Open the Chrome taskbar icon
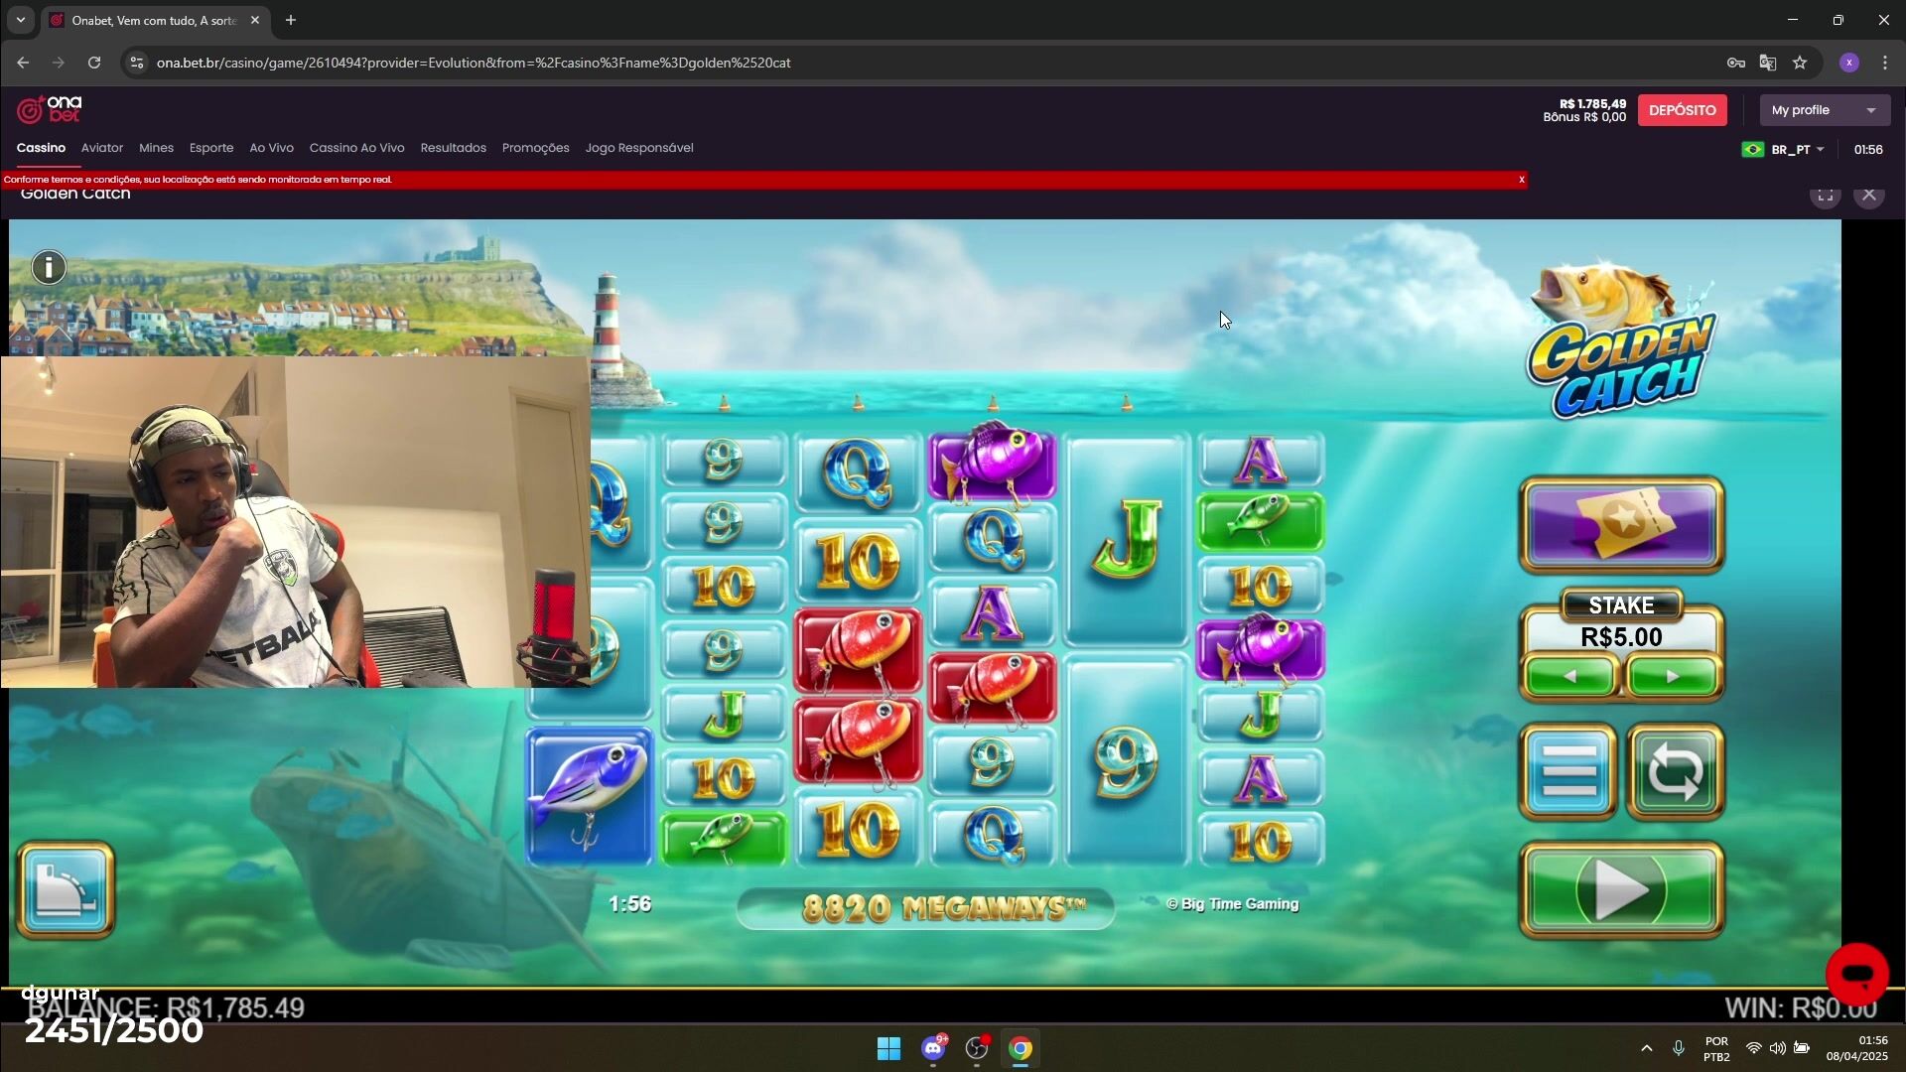 pyautogui.click(x=1021, y=1049)
